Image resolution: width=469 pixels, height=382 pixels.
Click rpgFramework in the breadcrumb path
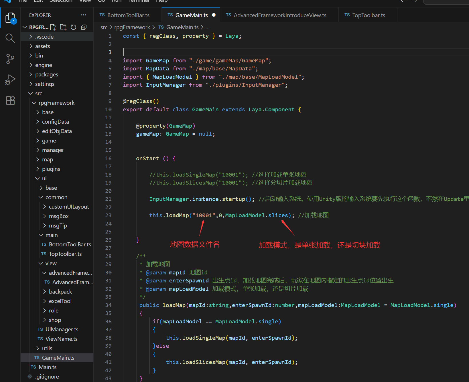pos(132,27)
